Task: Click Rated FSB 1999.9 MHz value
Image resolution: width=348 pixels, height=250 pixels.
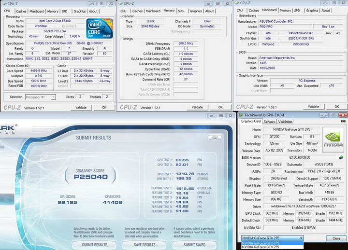Action: pos(39,86)
